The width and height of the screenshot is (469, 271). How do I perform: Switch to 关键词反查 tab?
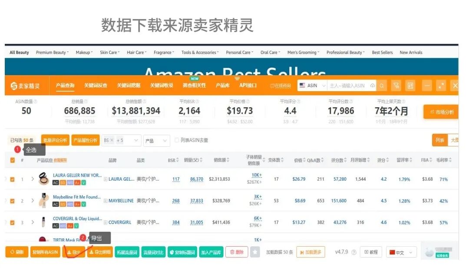pos(96,85)
